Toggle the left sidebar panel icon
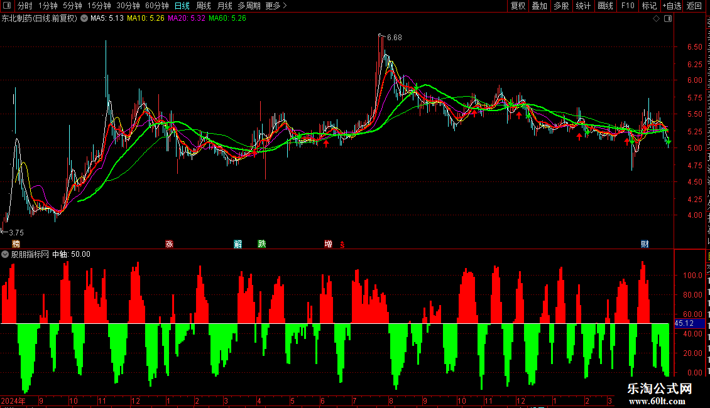 pyautogui.click(x=7, y=6)
